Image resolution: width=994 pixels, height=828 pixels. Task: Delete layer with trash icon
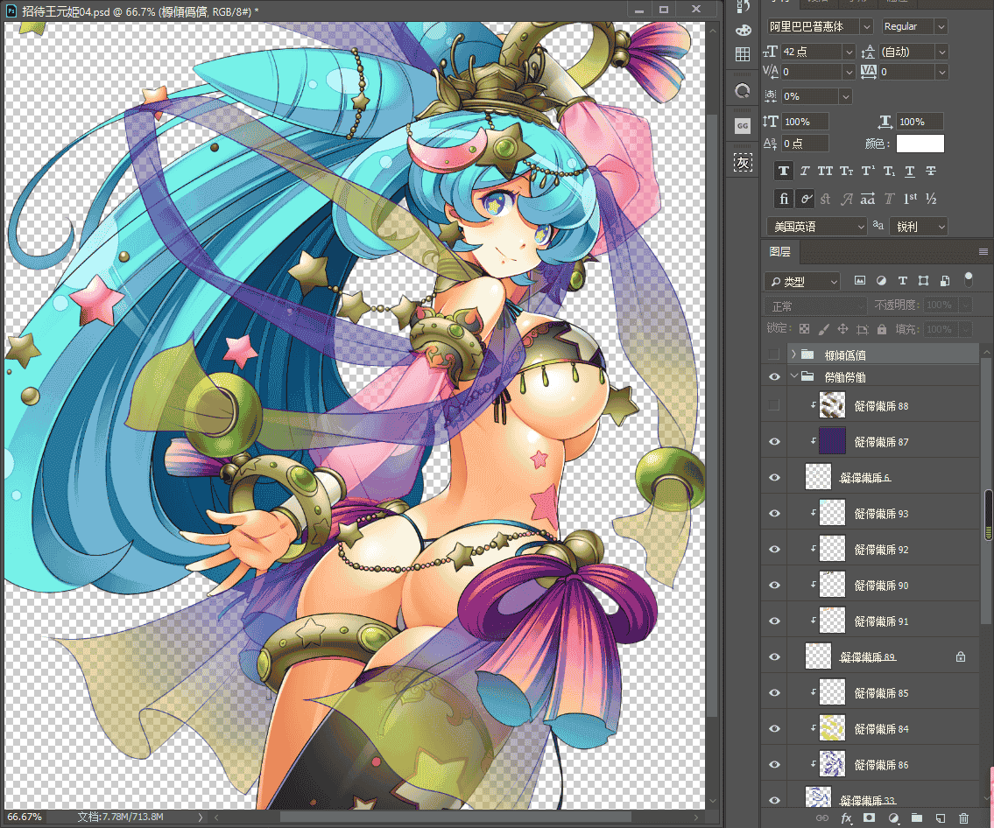click(963, 818)
